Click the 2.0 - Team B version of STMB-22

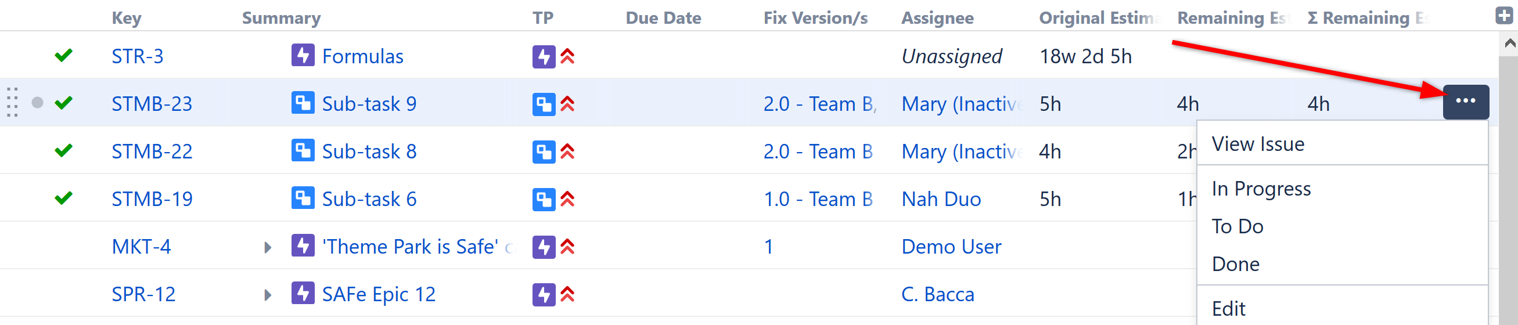(817, 152)
